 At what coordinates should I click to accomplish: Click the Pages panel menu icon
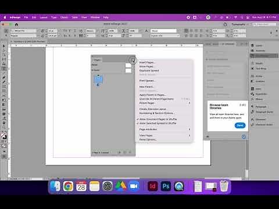pos(133,60)
